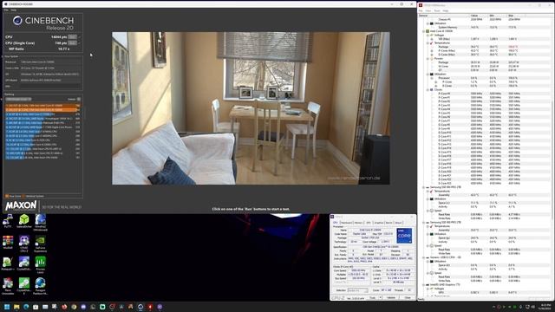Click the rendered room image in Cinebench

tap(251, 108)
